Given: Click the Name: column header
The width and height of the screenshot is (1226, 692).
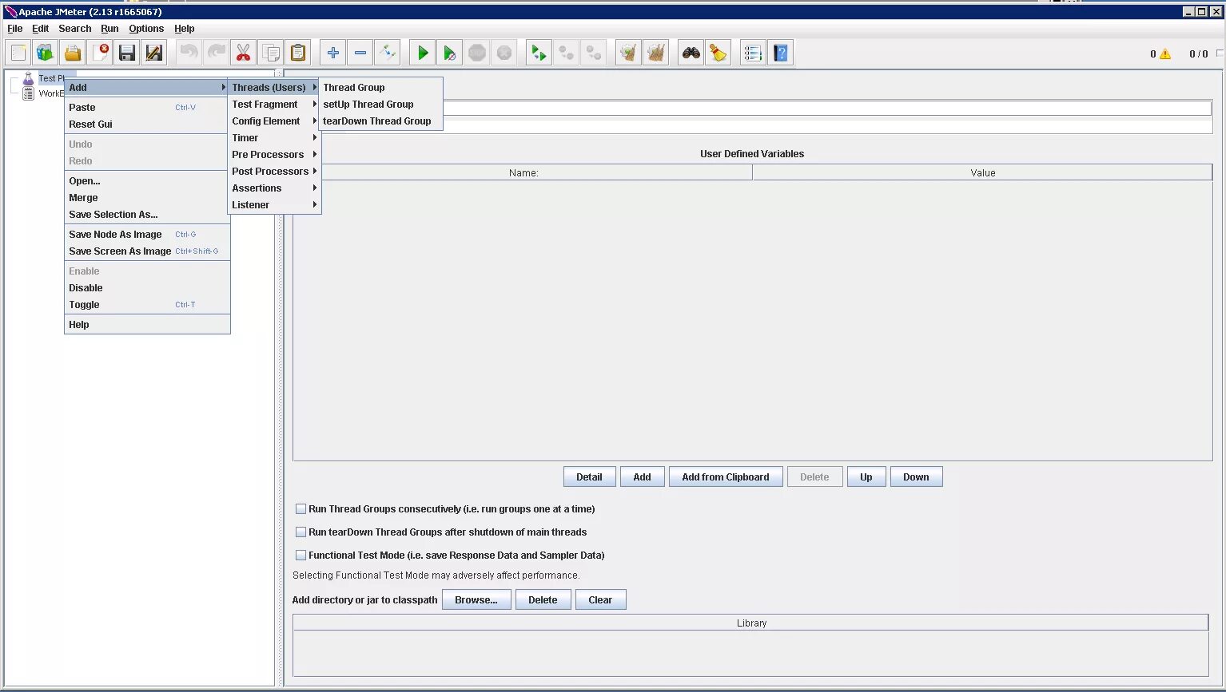Looking at the screenshot, I should [523, 173].
